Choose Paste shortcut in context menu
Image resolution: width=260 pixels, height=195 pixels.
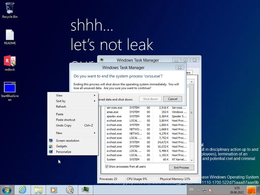[x=73, y=120]
